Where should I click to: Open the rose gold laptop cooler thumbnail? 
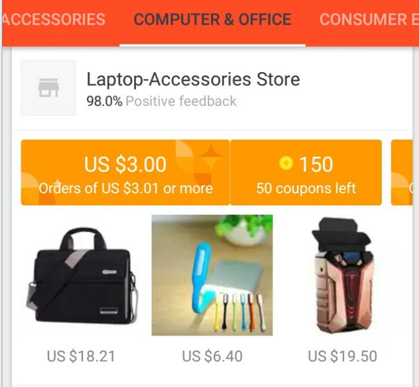pyautogui.click(x=342, y=275)
